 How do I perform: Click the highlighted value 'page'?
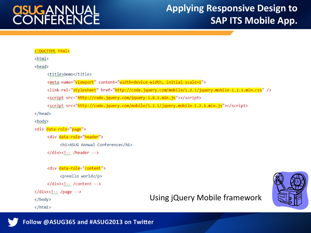[x=77, y=129]
